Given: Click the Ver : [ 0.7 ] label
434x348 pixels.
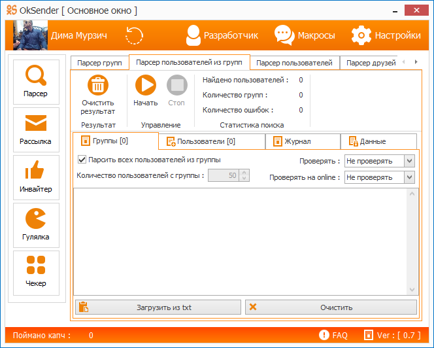Looking at the screenshot, I should point(399,336).
